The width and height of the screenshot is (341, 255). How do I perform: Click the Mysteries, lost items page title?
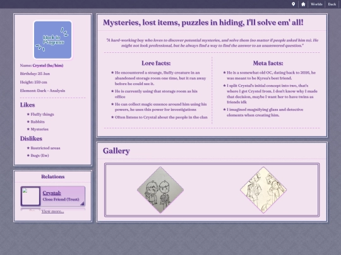tap(203, 23)
